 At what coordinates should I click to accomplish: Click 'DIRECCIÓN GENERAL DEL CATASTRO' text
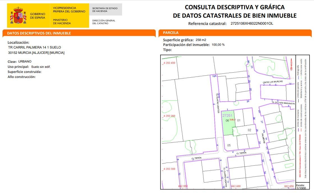[104, 22]
